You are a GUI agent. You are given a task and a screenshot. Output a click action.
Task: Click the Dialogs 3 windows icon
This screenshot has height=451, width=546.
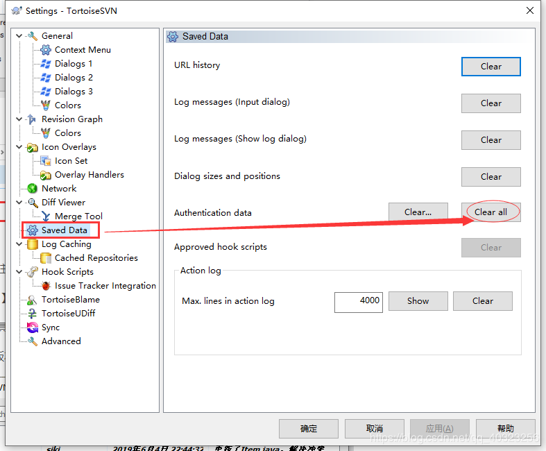tap(46, 92)
